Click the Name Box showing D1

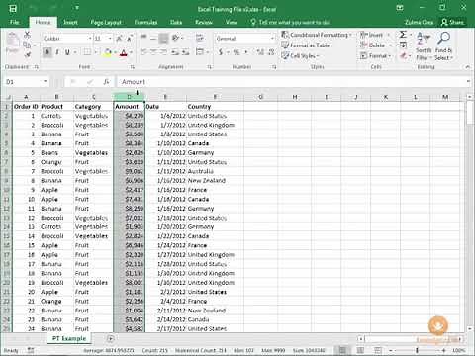(23, 82)
